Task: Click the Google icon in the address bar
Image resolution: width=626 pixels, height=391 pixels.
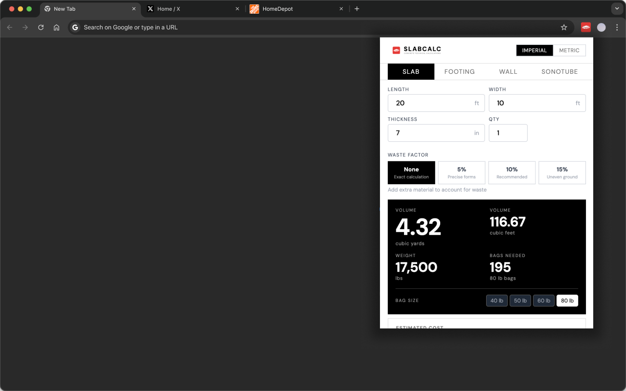Action: coord(75,27)
